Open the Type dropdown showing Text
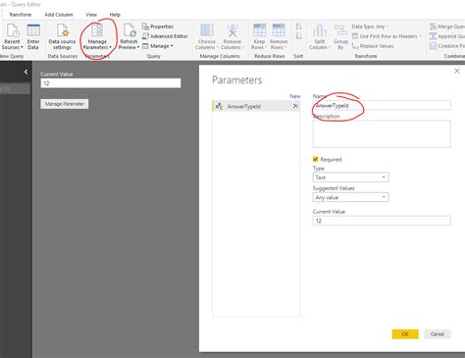The width and height of the screenshot is (465, 358). 350,178
